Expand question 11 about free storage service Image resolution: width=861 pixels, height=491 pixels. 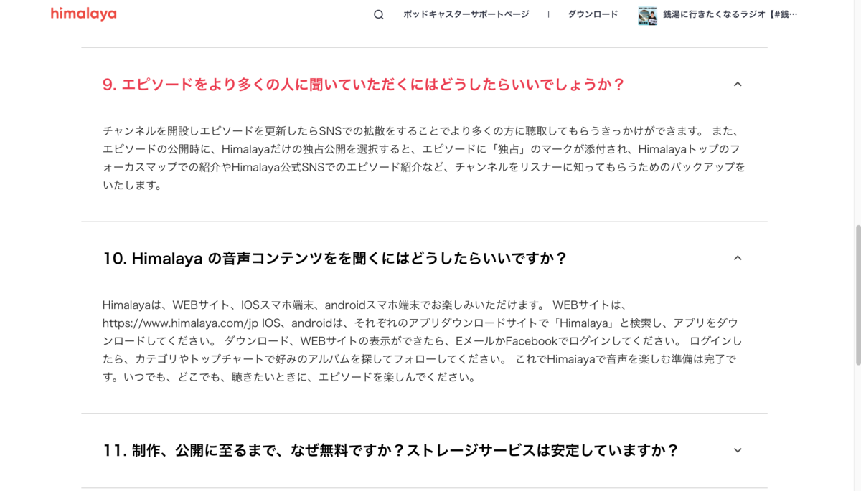coord(391,450)
